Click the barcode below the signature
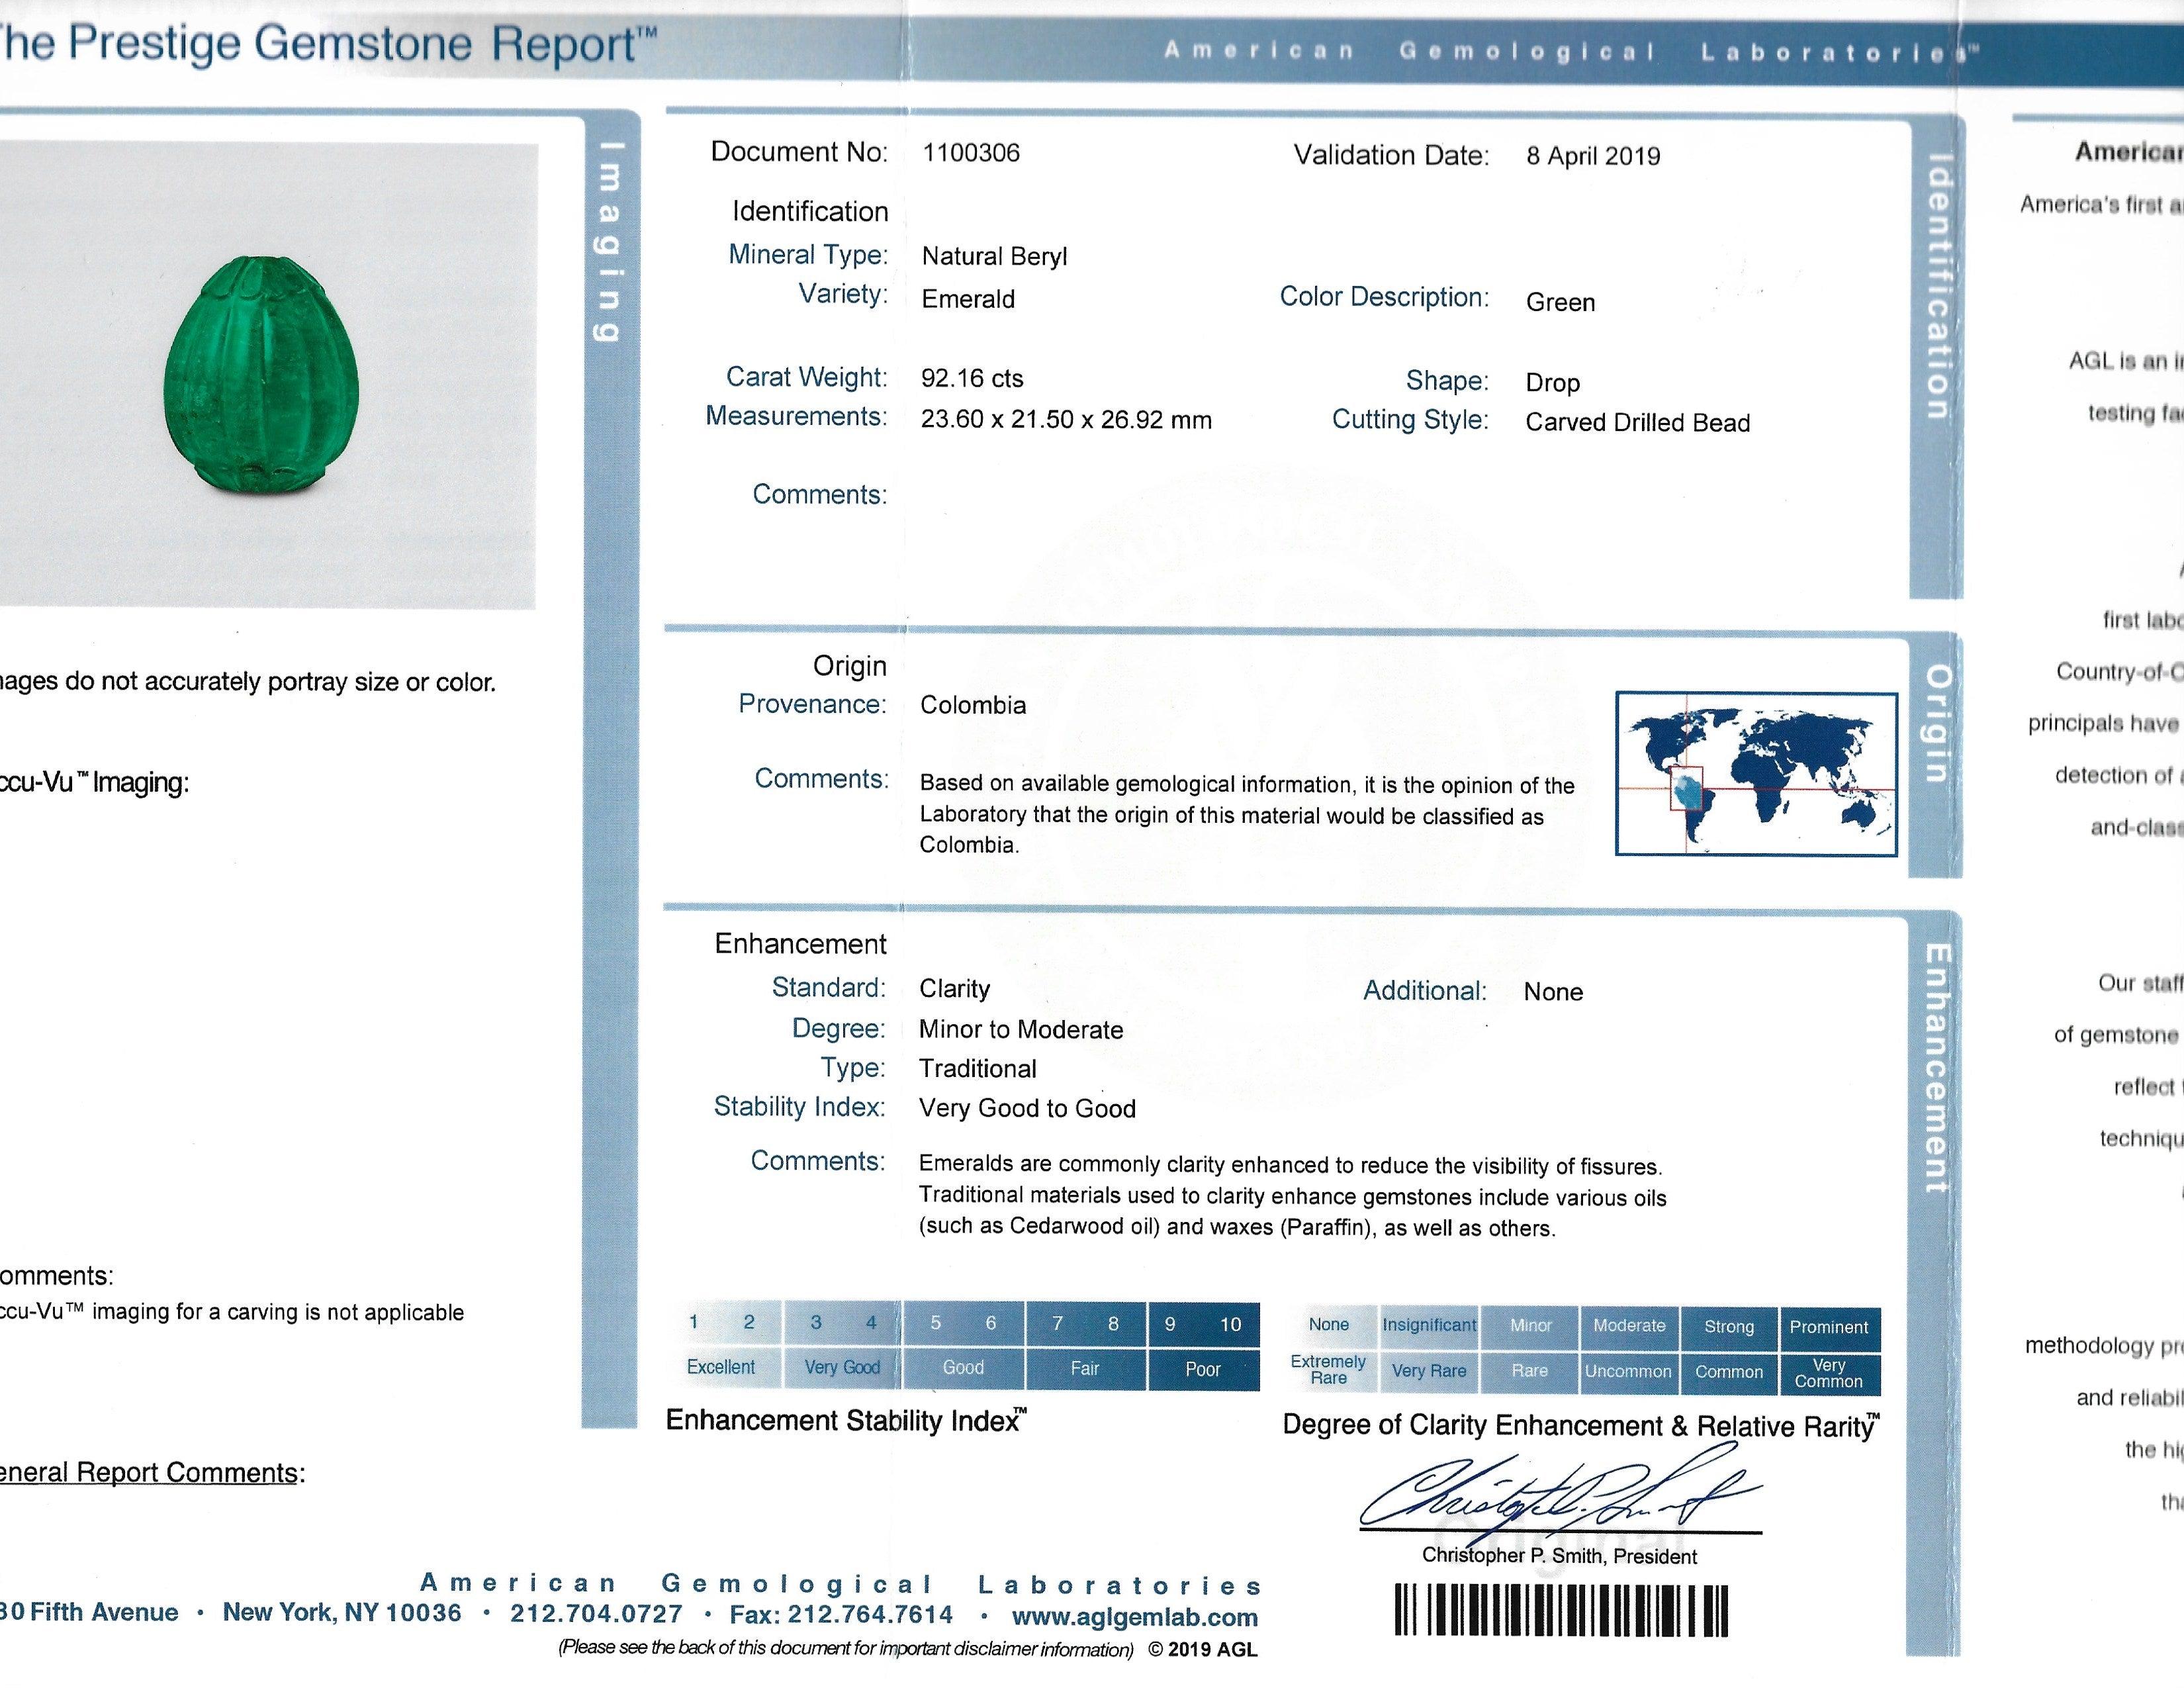The height and width of the screenshot is (1688, 2184). [x=1561, y=1611]
